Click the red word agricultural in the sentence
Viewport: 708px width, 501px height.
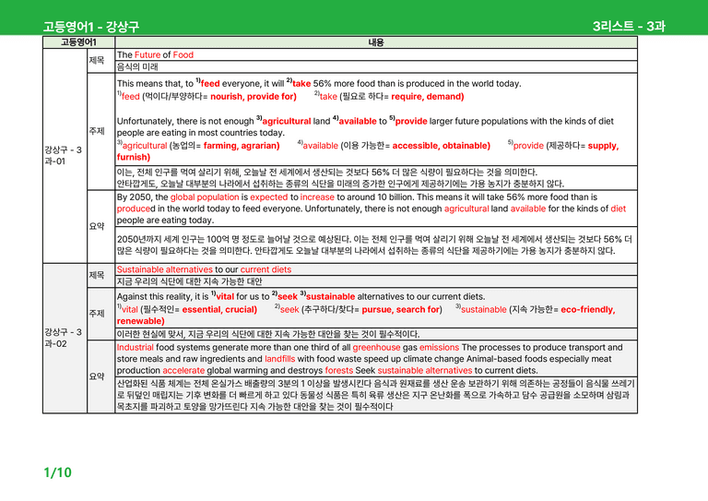[x=287, y=121]
